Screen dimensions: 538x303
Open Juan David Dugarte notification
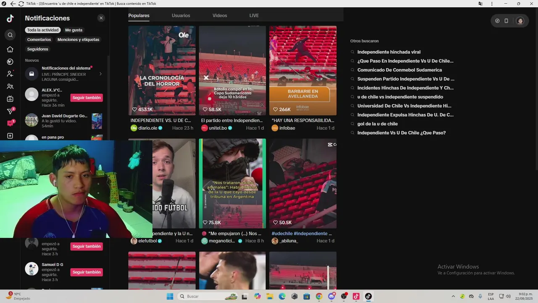[64, 121]
